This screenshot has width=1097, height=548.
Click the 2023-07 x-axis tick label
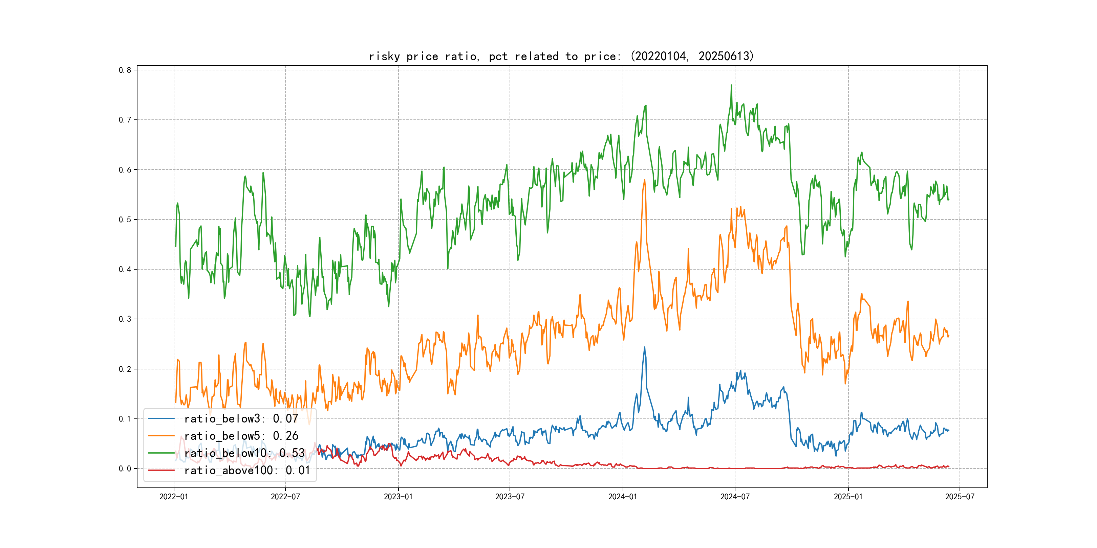coord(510,497)
